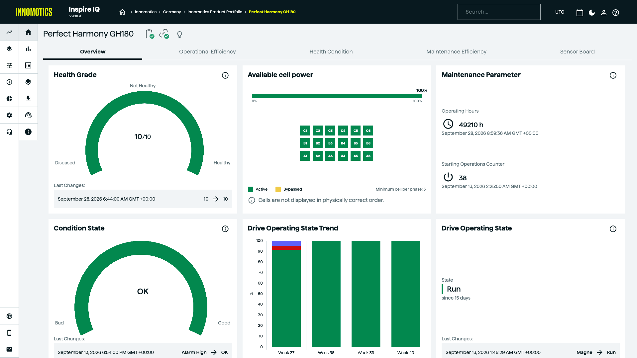Click the add circle plus sidebar icon
The image size is (637, 358).
pyautogui.click(x=9, y=82)
